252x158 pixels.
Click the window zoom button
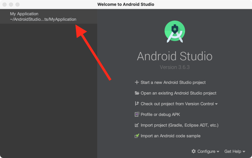17,5
